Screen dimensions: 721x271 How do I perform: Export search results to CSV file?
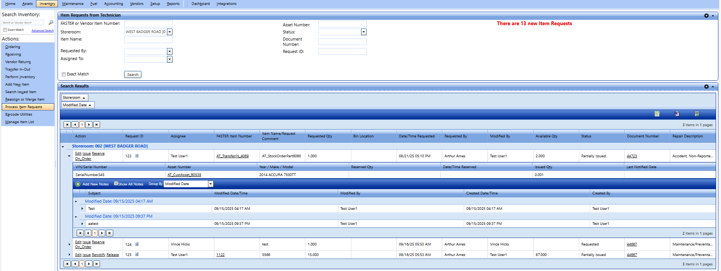point(697,114)
